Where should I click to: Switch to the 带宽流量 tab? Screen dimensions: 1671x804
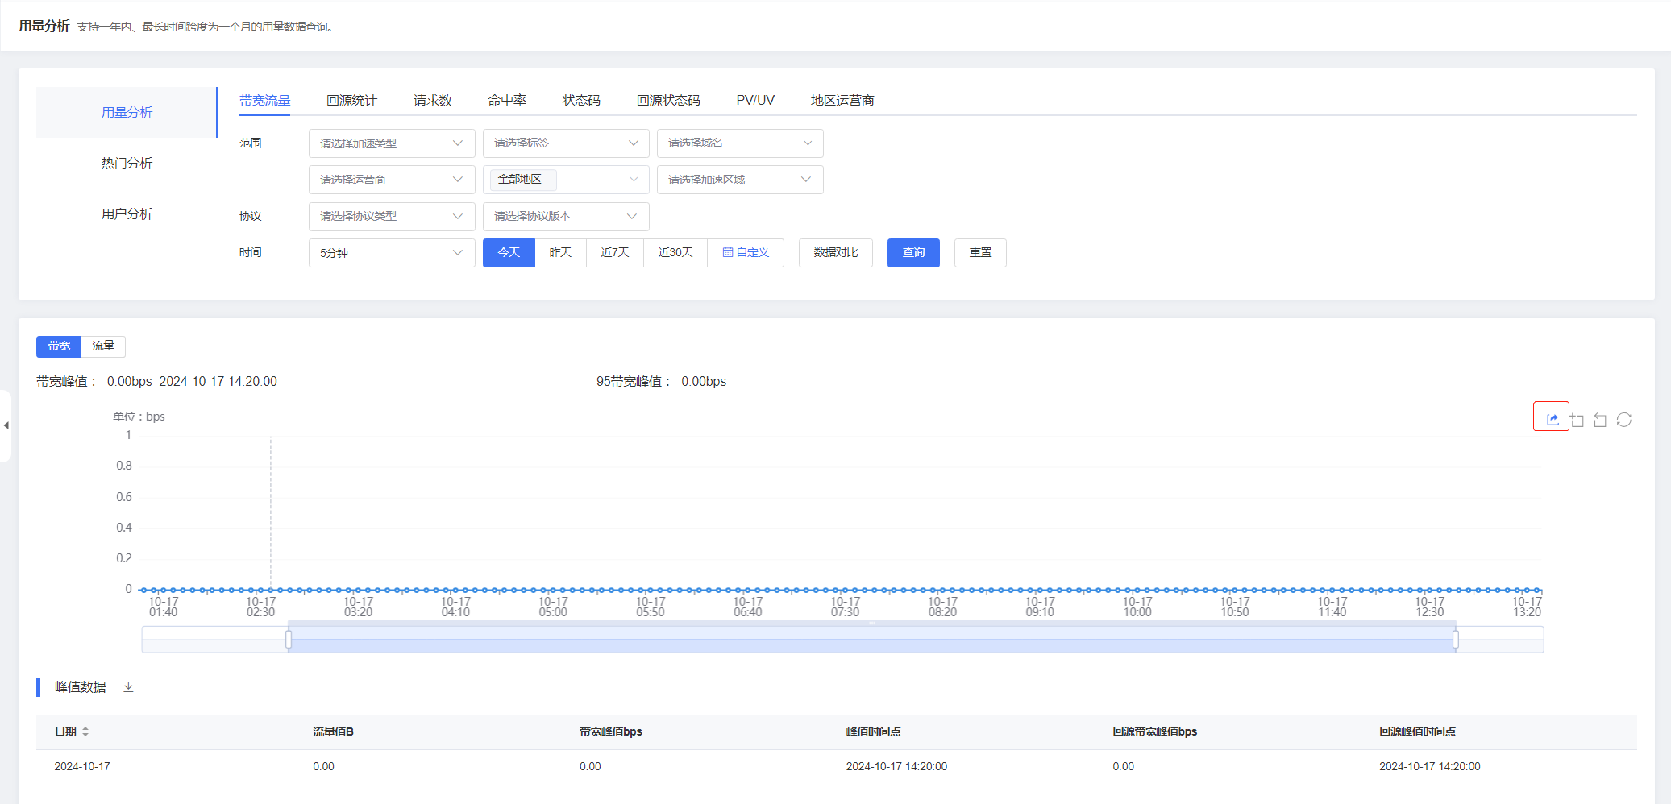264,101
